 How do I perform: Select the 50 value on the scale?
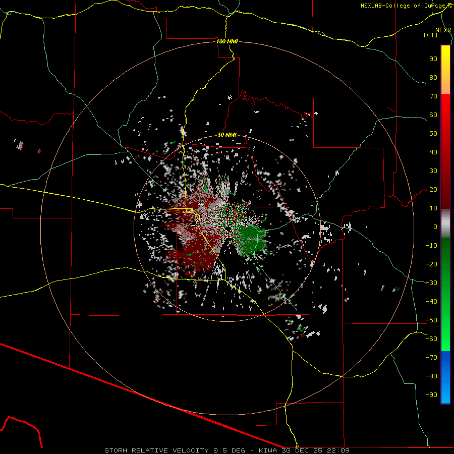(x=433, y=134)
